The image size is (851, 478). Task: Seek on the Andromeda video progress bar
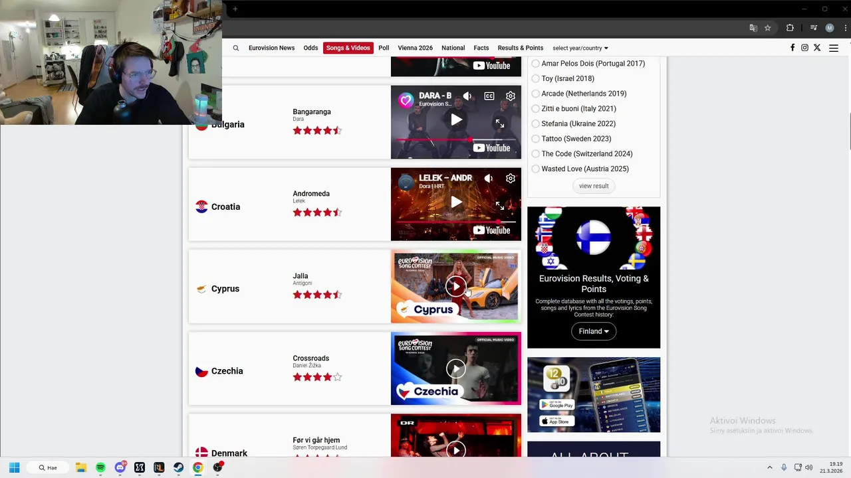tap(456, 222)
